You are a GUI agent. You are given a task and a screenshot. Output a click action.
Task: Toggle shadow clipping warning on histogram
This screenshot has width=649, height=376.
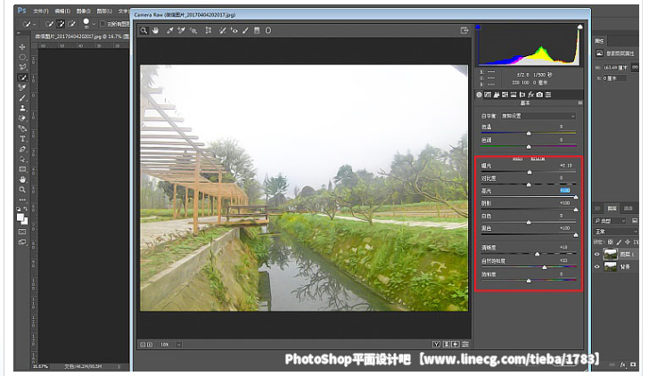pos(478,27)
